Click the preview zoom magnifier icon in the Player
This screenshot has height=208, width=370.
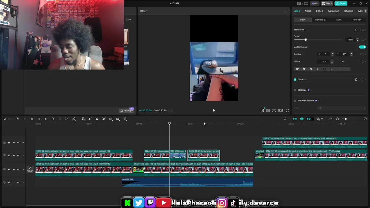[274, 110]
